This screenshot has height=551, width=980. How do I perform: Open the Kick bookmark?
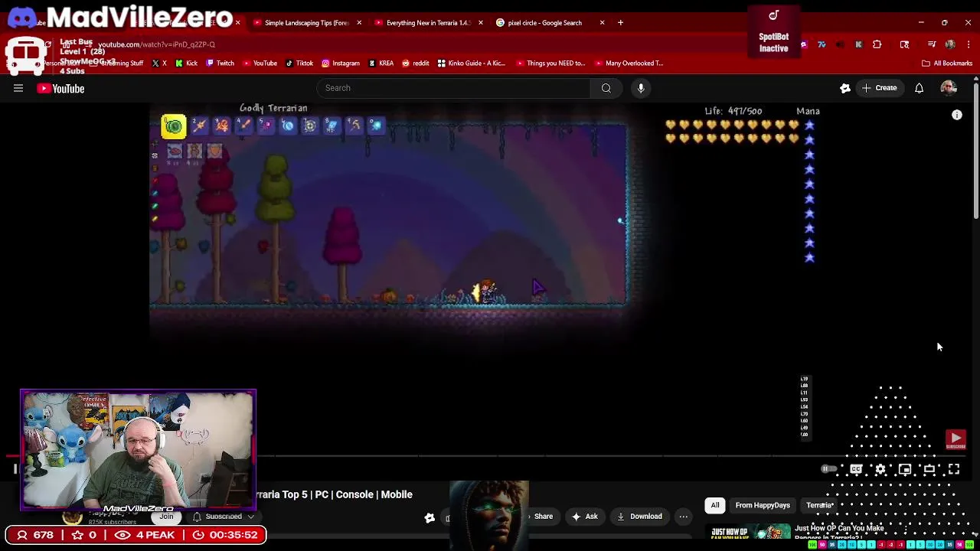coord(187,64)
